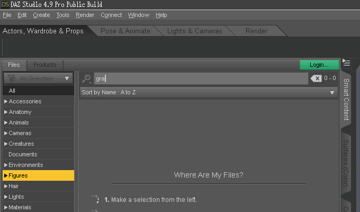Select the Documents category
Image resolution: width=360 pixels, height=212 pixels.
(23, 154)
